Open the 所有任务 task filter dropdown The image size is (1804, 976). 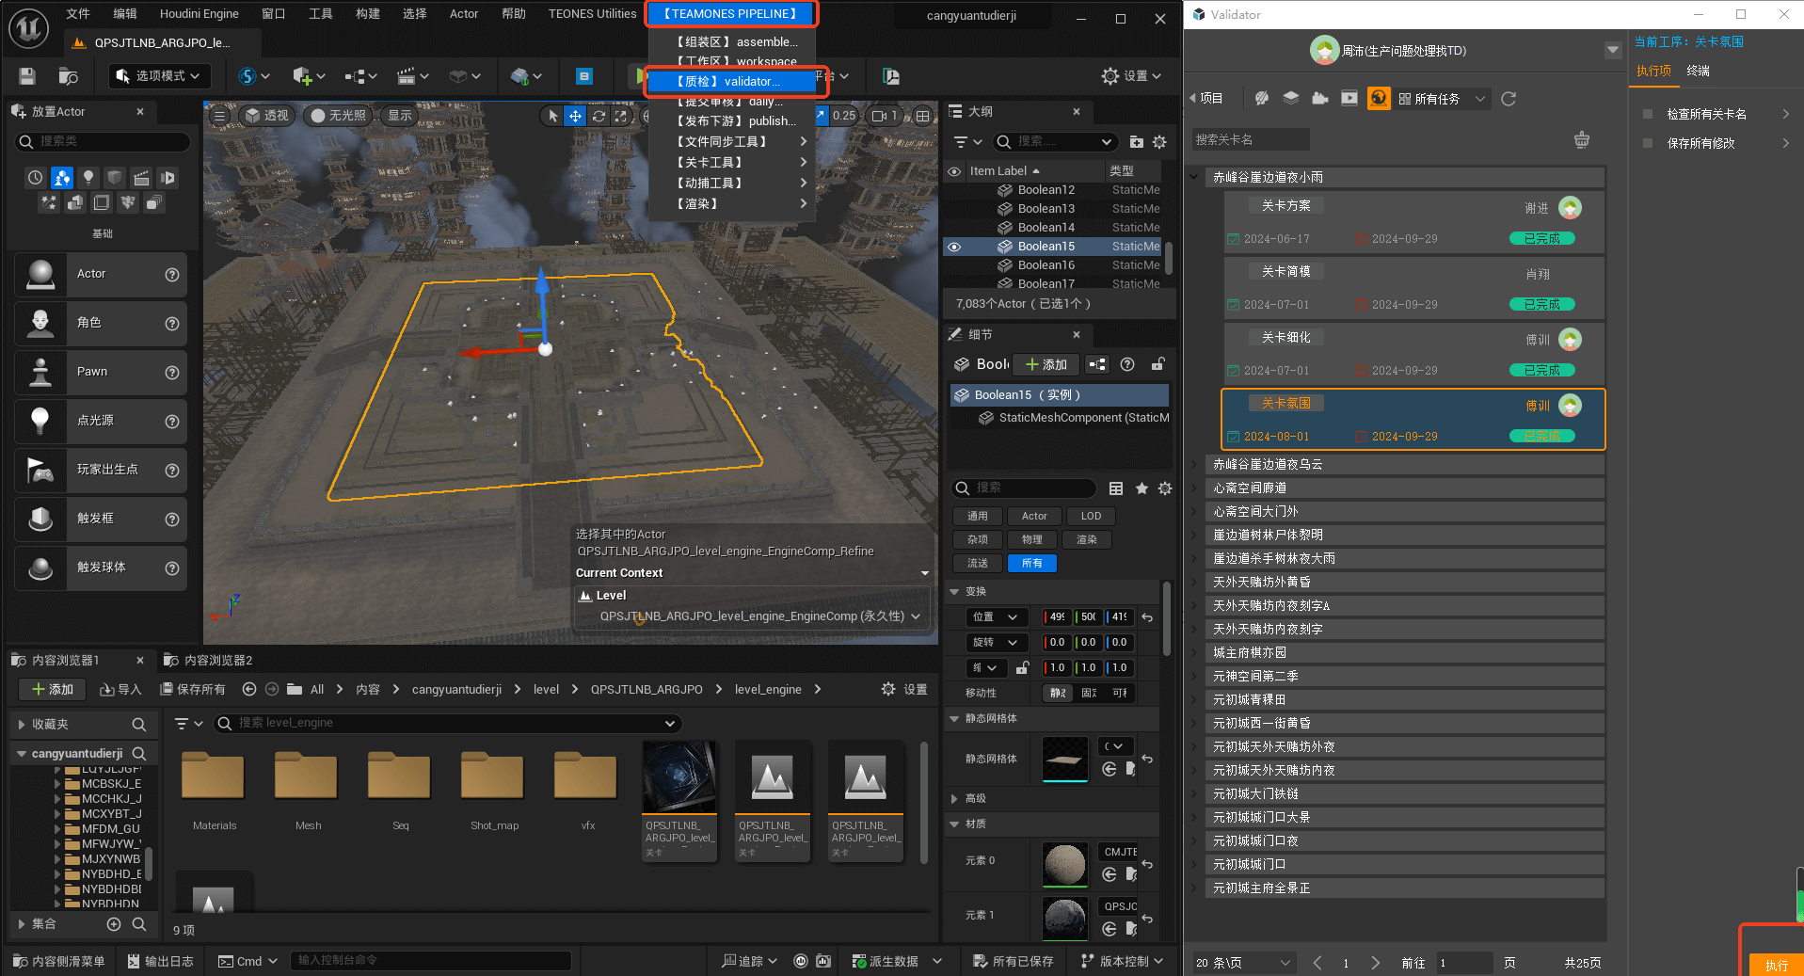[x=1442, y=99]
